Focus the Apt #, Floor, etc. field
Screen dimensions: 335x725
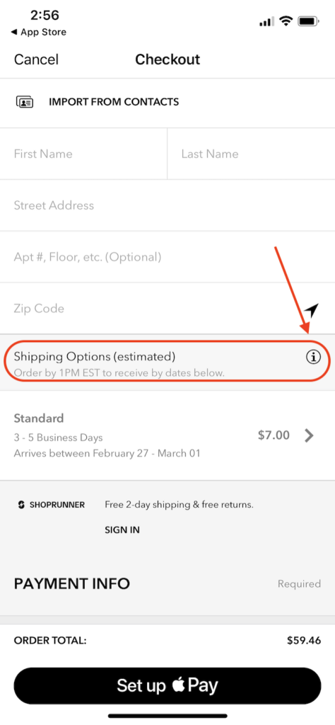tap(167, 256)
